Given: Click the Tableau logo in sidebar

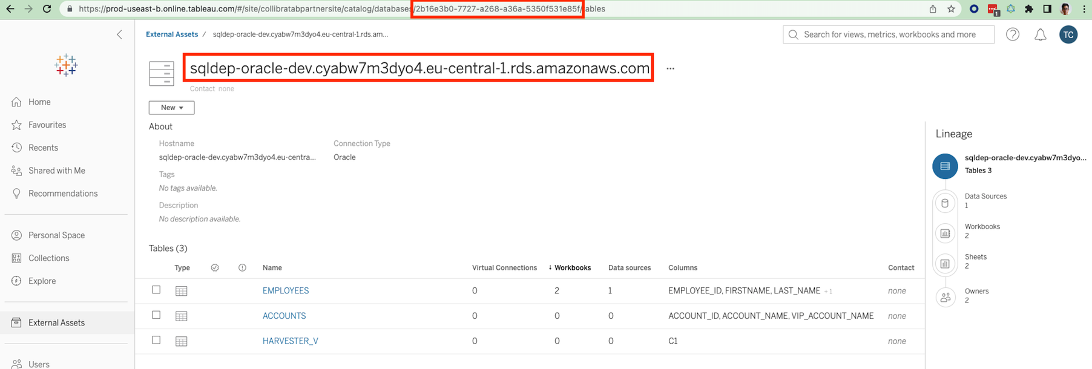Looking at the screenshot, I should tap(66, 65).
